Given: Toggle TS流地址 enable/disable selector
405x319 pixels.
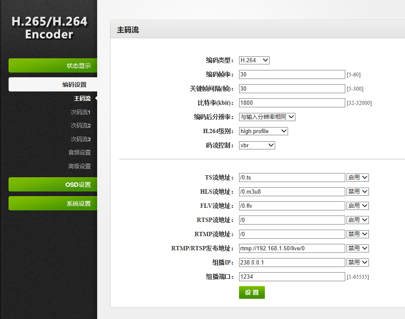Looking at the screenshot, I should coord(358,178).
